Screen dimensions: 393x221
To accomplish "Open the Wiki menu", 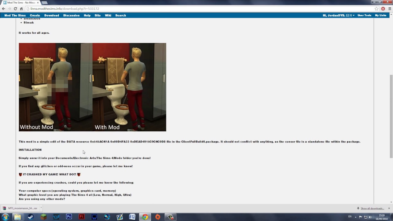I will [x=108, y=15].
